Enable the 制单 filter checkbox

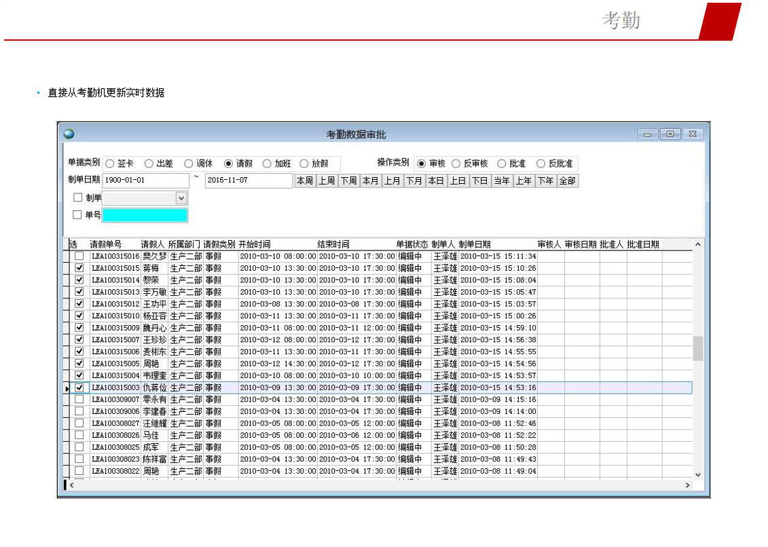77,197
